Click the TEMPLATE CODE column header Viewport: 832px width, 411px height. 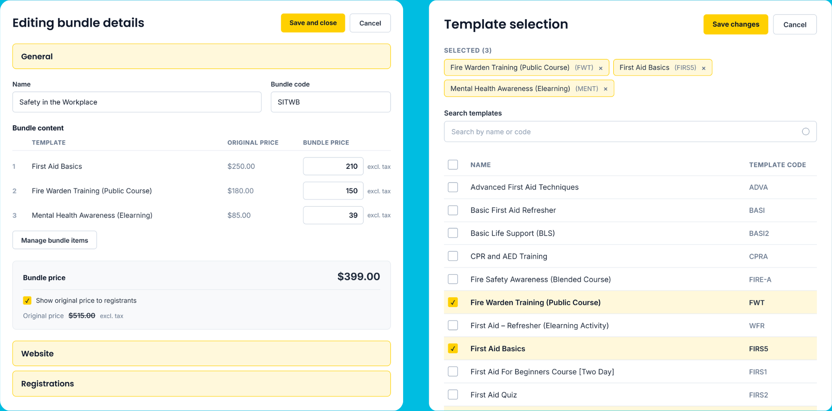(x=777, y=165)
